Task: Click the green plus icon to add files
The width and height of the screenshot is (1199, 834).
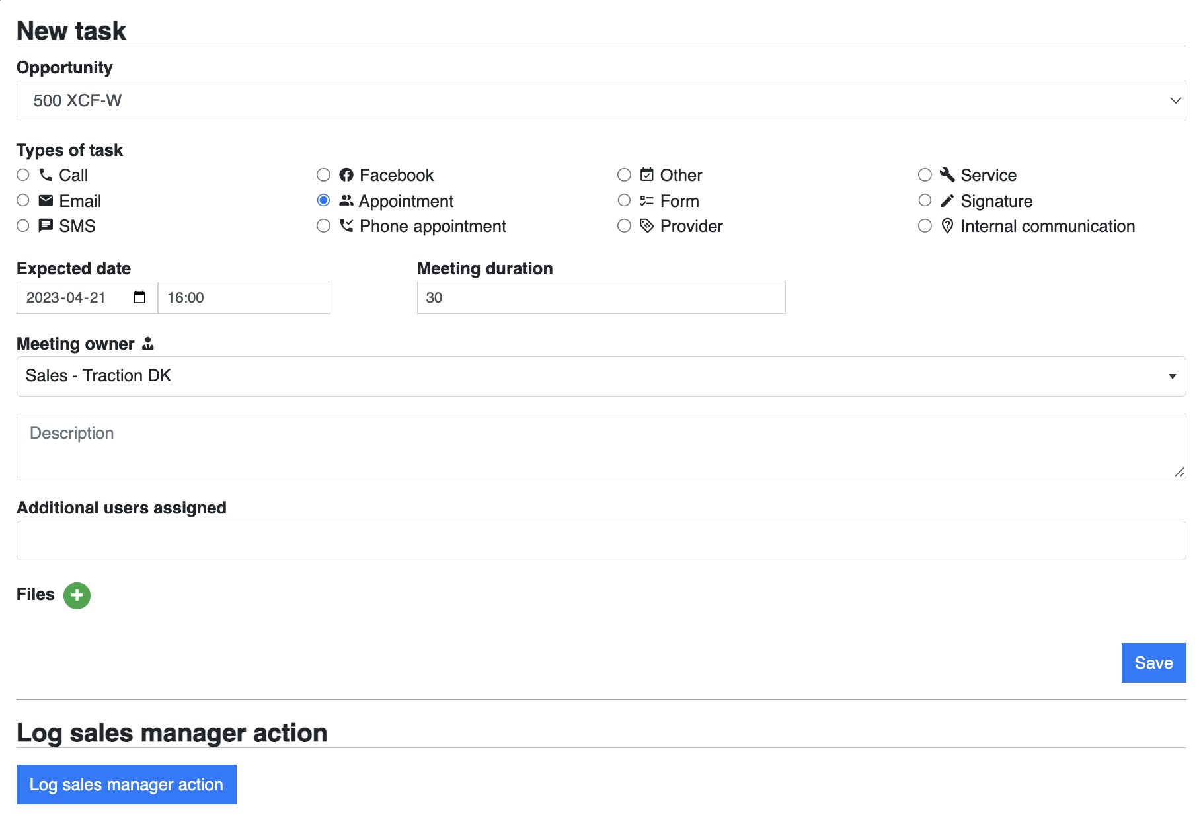Action: point(77,595)
